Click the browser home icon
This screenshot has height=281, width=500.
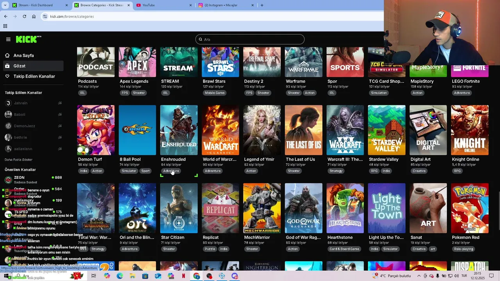[x=34, y=16]
